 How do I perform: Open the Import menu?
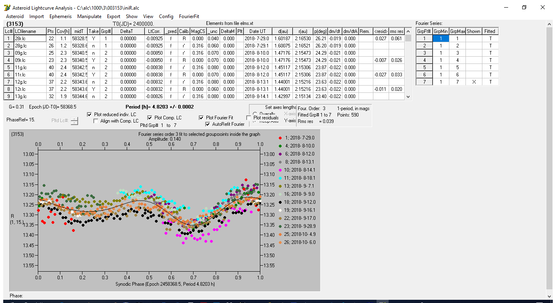[37, 16]
